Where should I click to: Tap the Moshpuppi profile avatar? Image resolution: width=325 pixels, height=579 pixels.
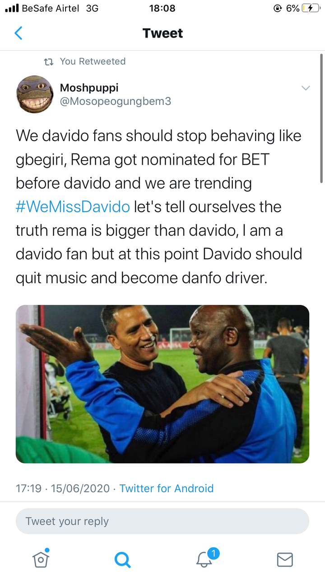35,94
